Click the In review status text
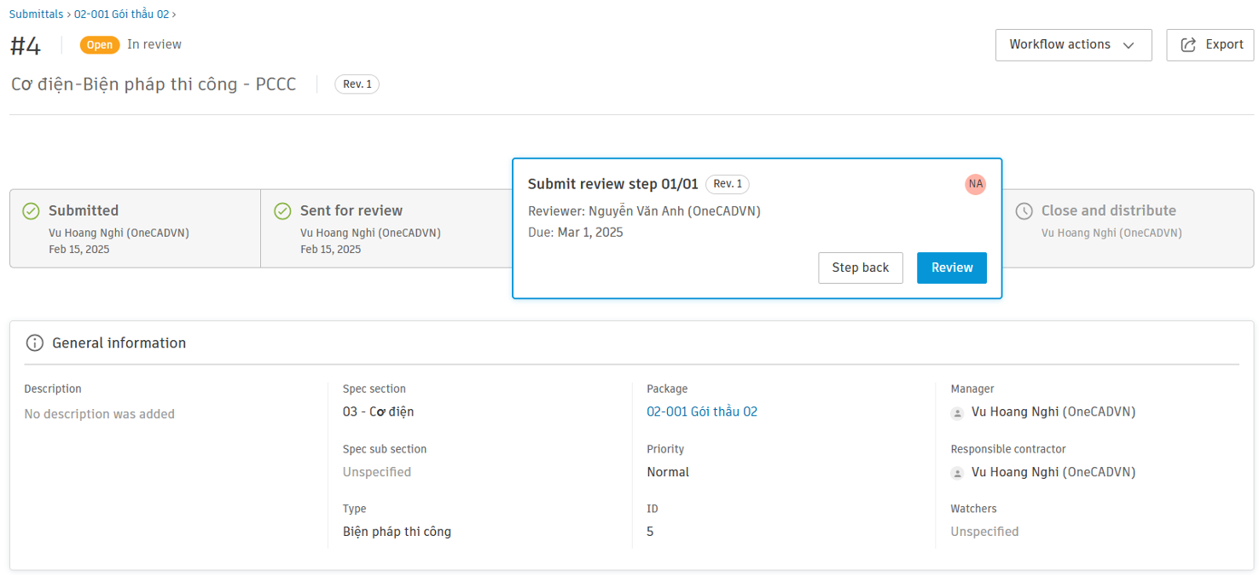The image size is (1259, 576). point(154,44)
